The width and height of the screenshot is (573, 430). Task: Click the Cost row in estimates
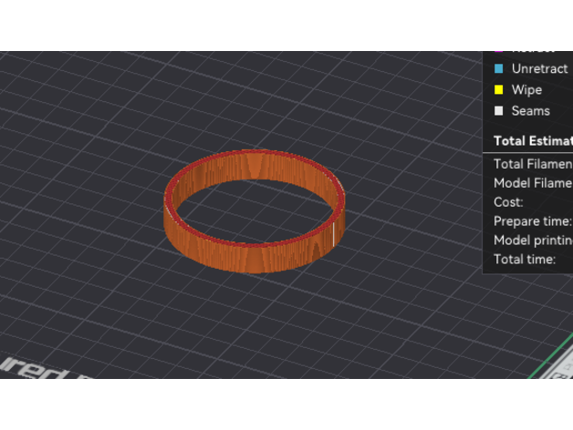[508, 202]
